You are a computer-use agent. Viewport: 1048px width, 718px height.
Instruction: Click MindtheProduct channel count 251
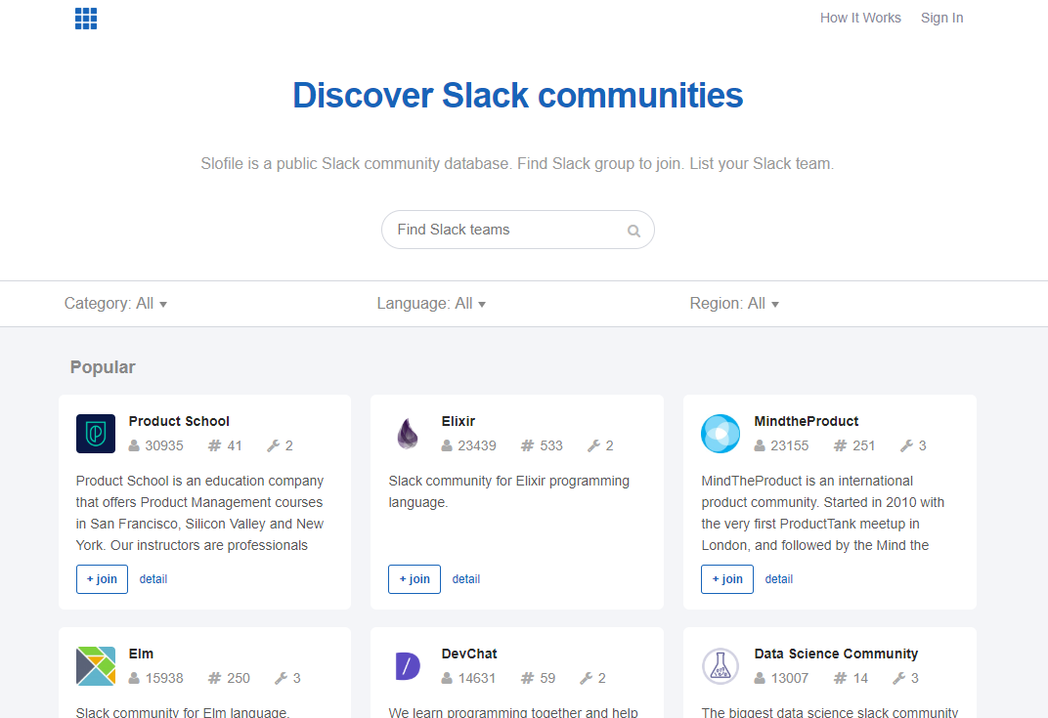[863, 445]
